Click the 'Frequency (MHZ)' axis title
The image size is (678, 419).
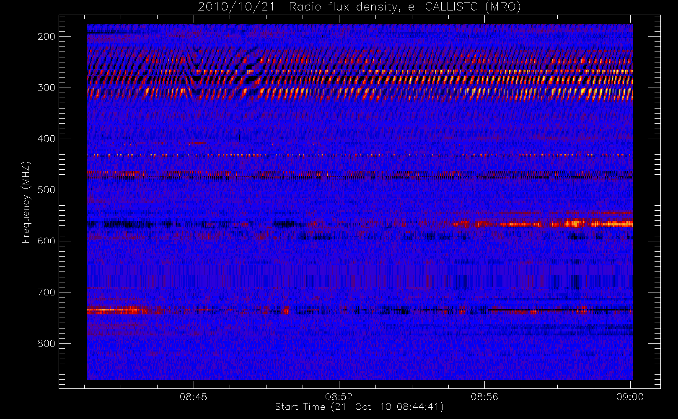pyautogui.click(x=26, y=202)
